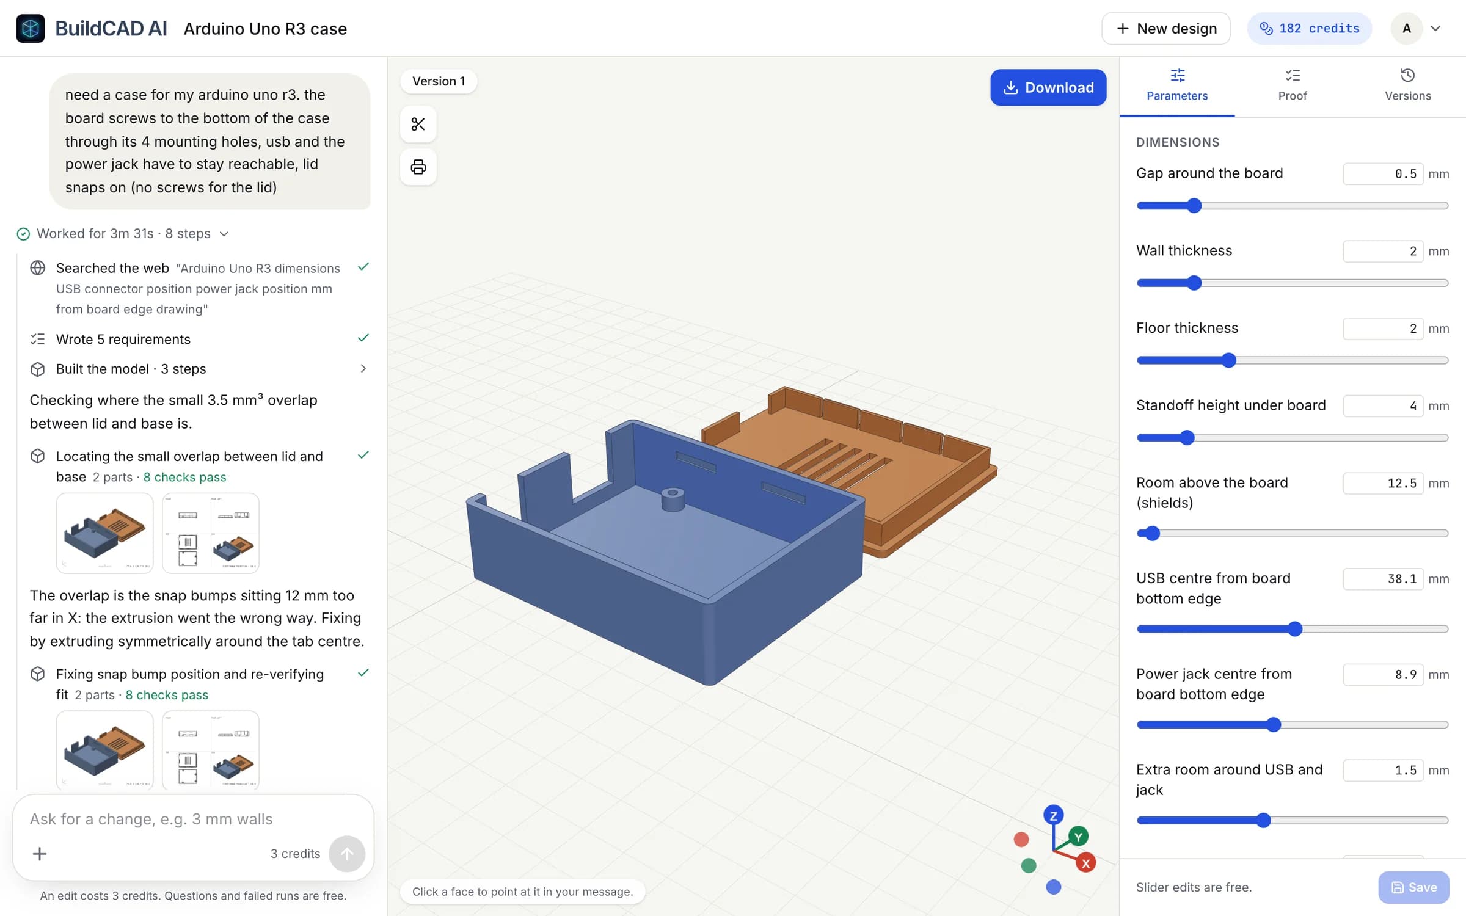
Task: Switch to the Proof tab
Action: (x=1293, y=85)
